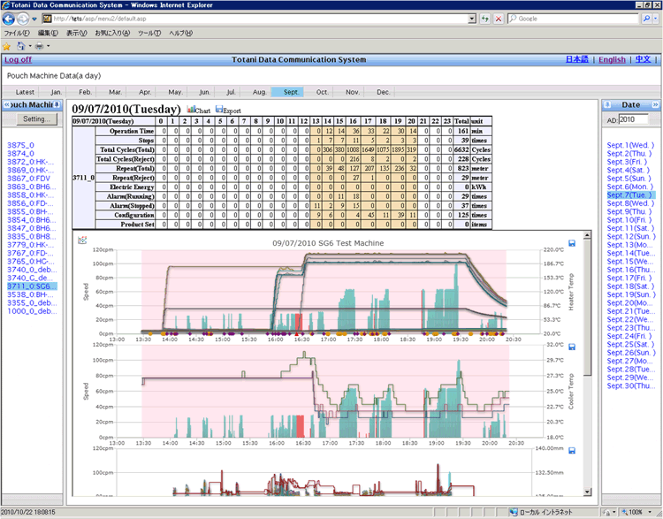Select machine 1000_0_deb...
The image size is (663, 519).
[32, 311]
